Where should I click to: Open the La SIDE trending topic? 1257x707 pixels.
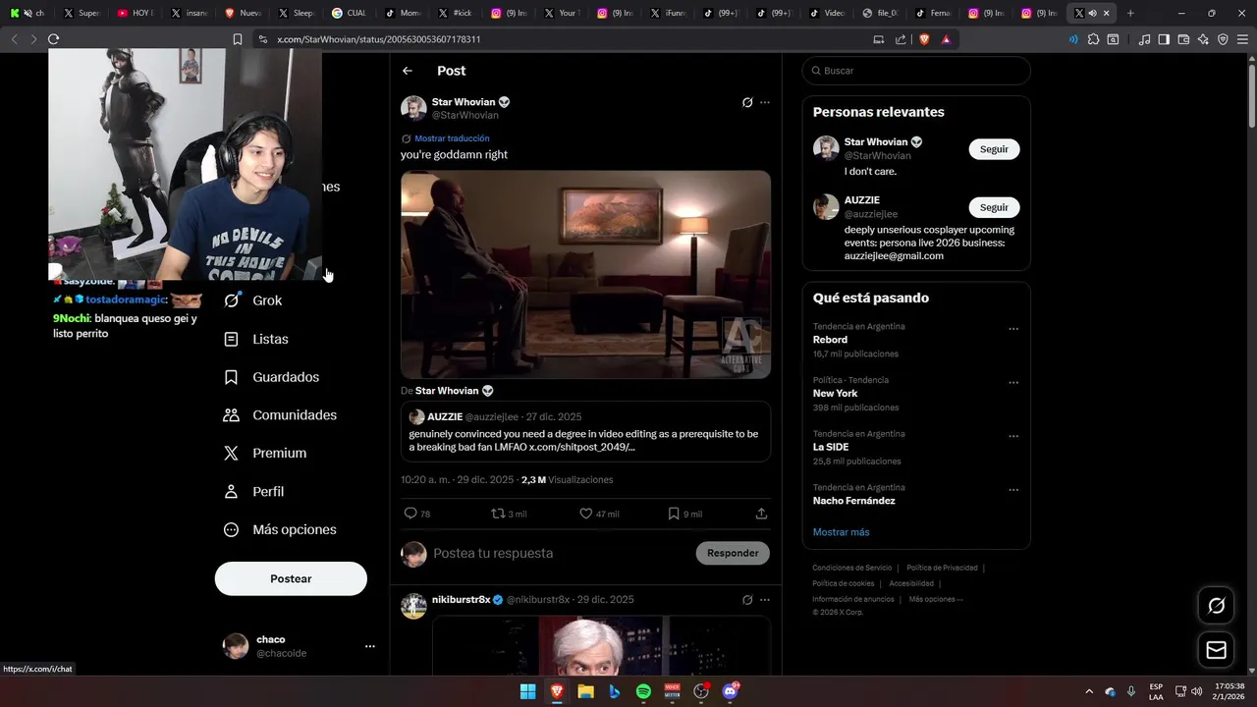coord(916,447)
